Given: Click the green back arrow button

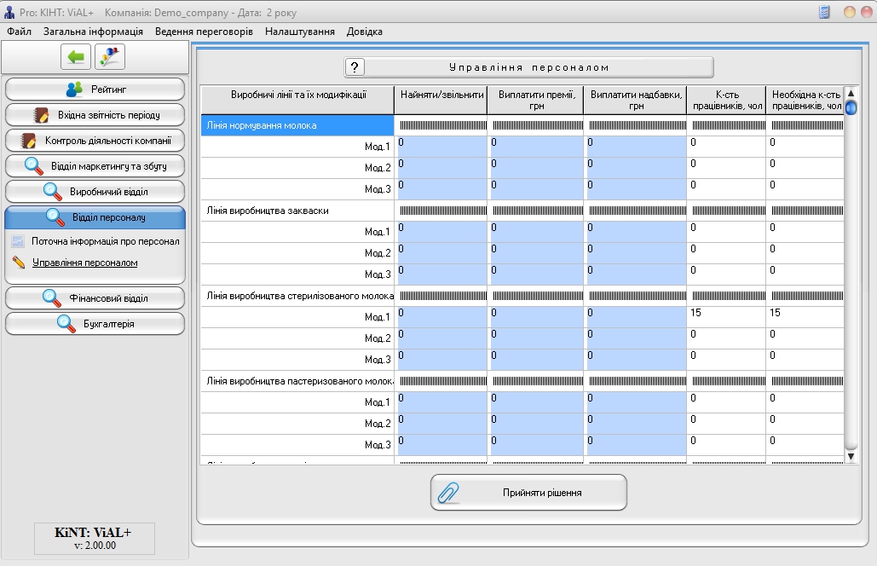Looking at the screenshot, I should pyautogui.click(x=76, y=57).
